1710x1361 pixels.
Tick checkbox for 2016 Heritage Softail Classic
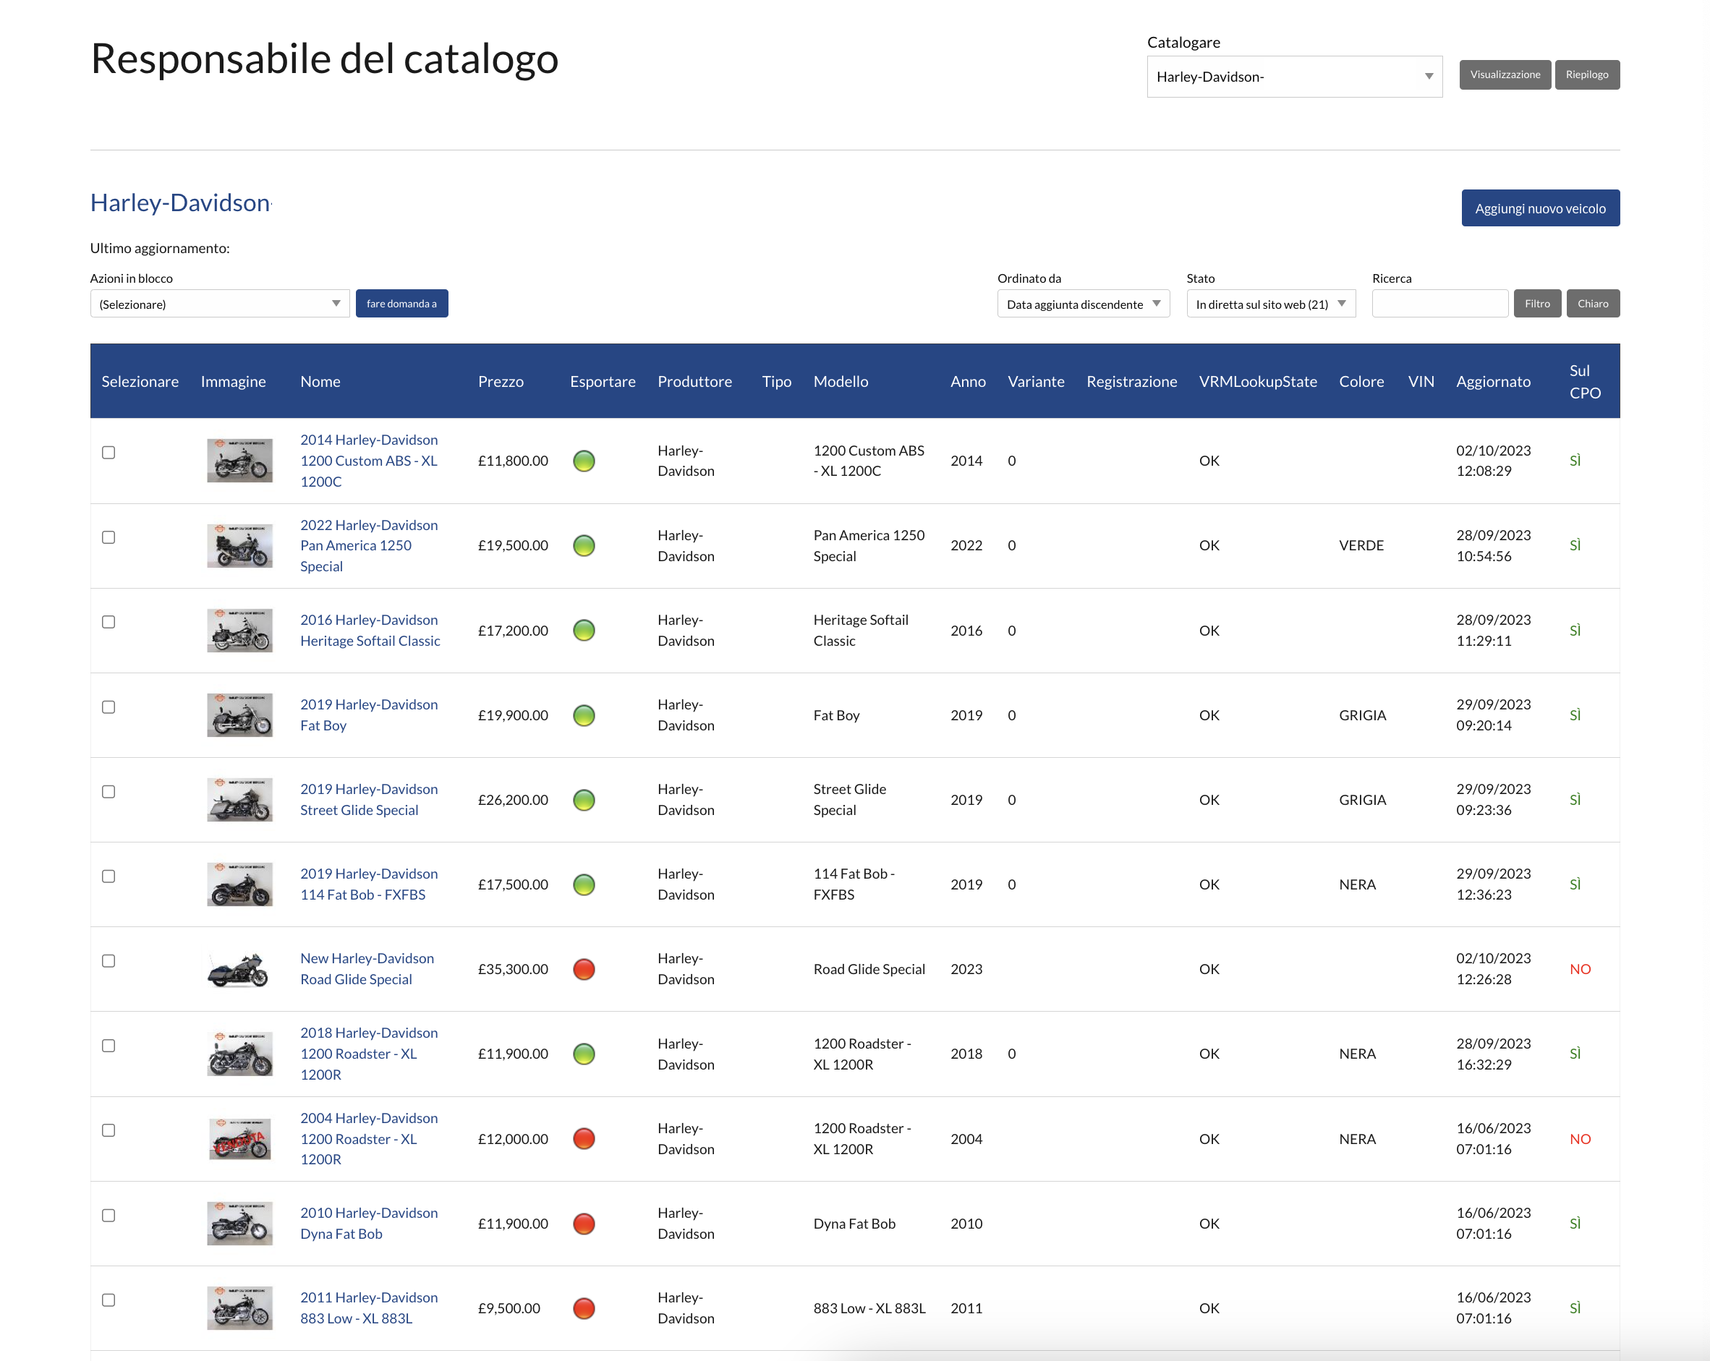[109, 622]
